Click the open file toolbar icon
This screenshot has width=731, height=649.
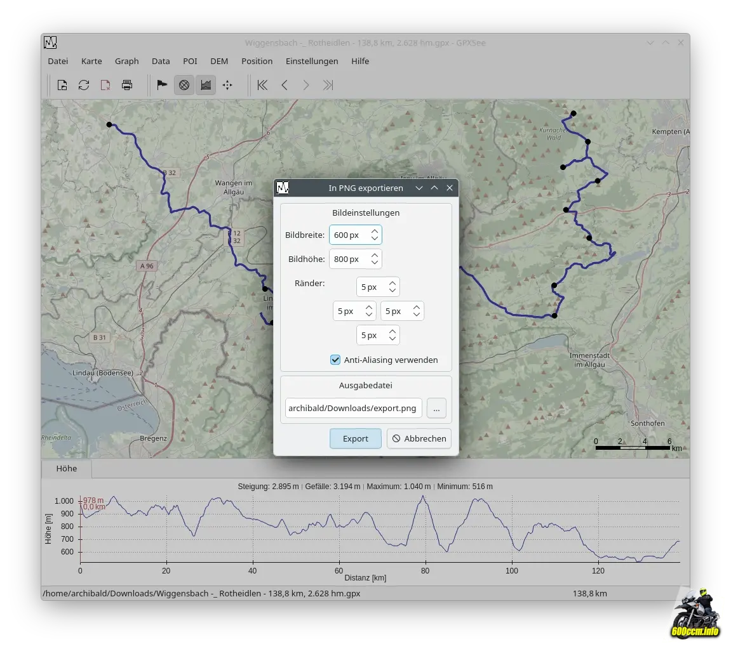62,85
